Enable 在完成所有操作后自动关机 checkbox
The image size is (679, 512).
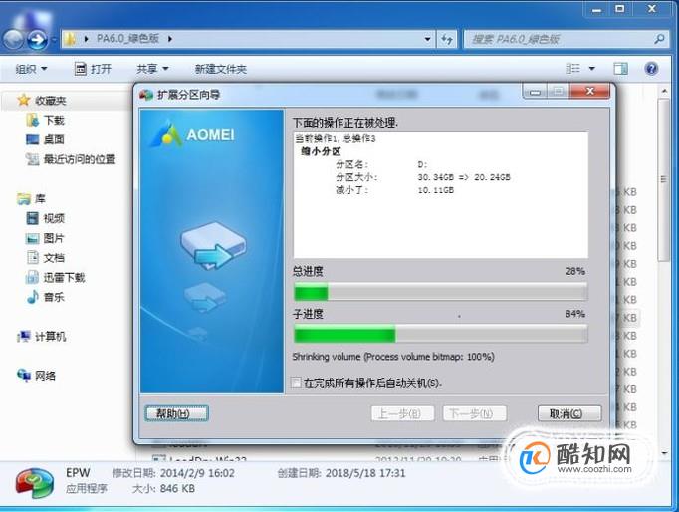click(297, 383)
